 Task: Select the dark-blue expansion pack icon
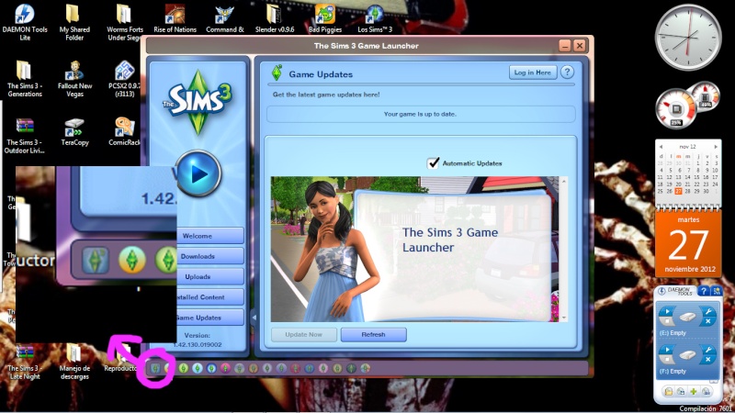[211, 369]
